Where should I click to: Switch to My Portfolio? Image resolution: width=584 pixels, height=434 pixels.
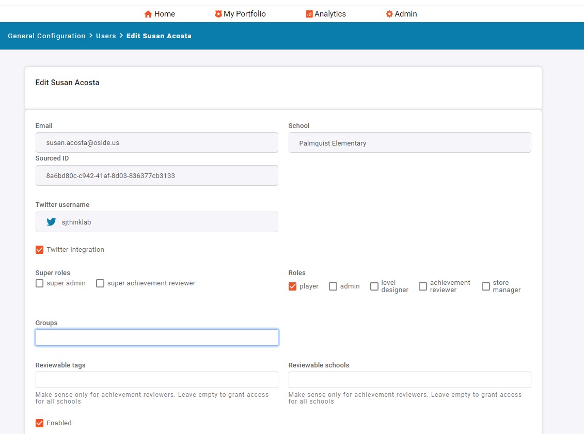[x=240, y=14]
